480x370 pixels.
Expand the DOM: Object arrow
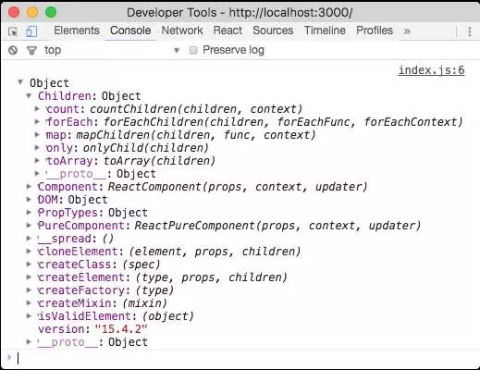pyautogui.click(x=29, y=199)
